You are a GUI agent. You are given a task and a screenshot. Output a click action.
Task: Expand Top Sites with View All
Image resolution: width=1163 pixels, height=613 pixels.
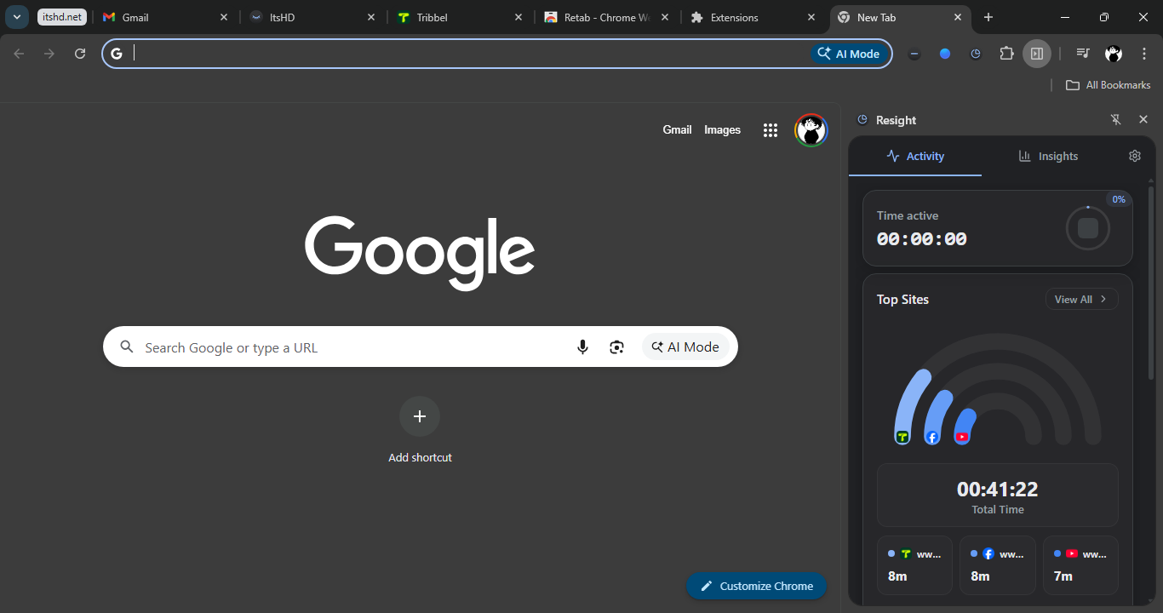tap(1080, 299)
